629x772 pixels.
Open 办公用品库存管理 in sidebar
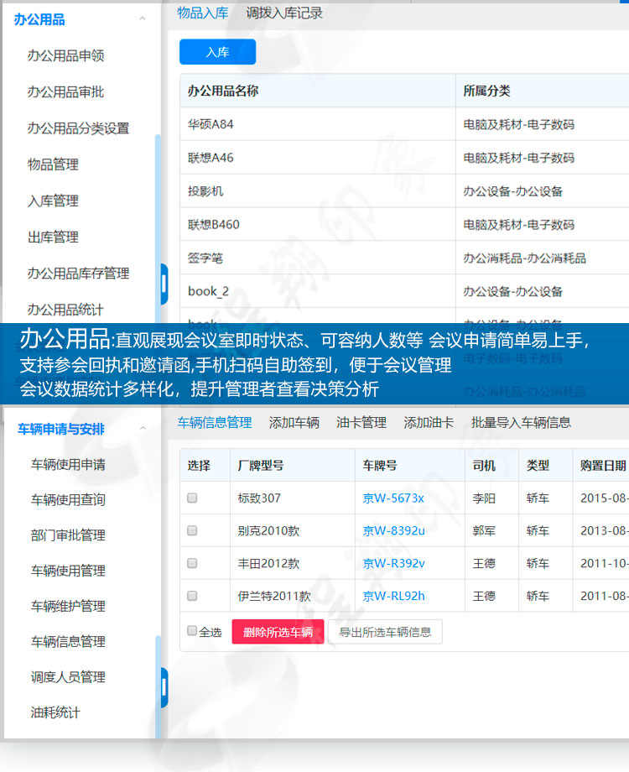(78, 274)
